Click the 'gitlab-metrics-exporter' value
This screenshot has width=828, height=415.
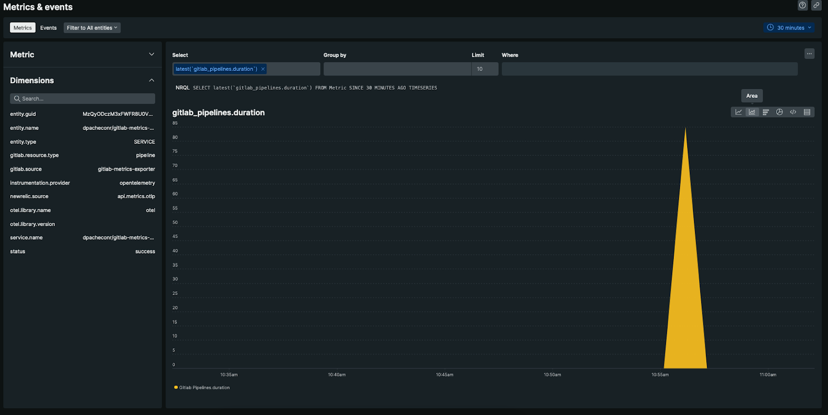coord(127,169)
